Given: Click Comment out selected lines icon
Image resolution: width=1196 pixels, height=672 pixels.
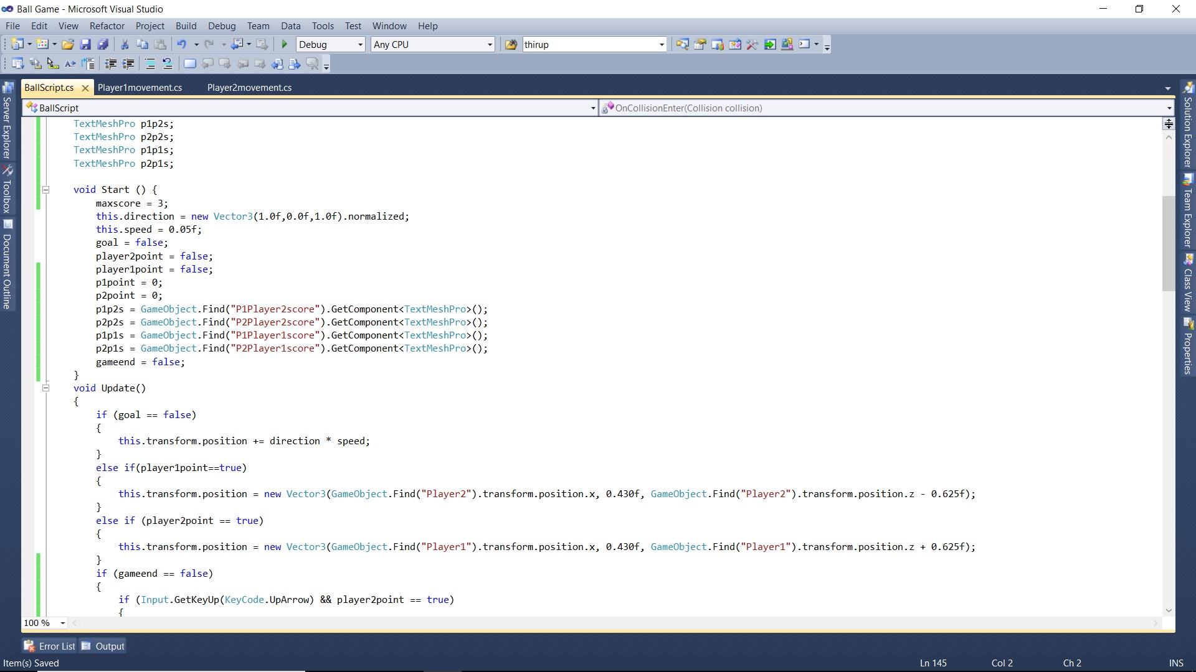Looking at the screenshot, I should (x=150, y=63).
